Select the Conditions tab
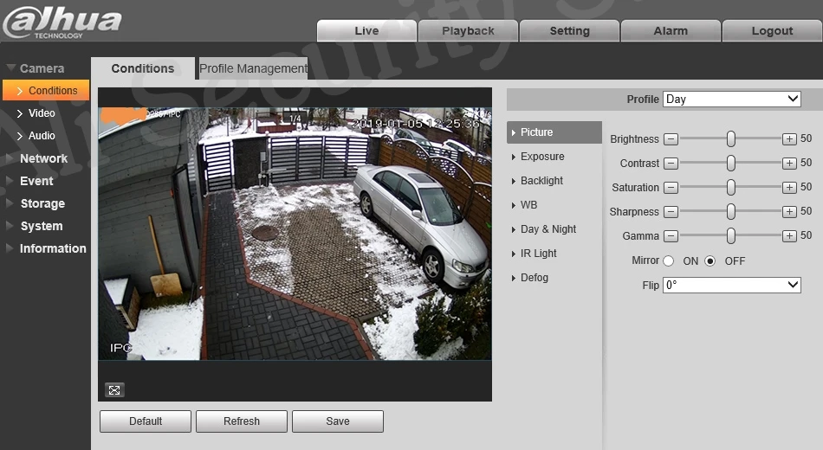 pyautogui.click(x=142, y=68)
